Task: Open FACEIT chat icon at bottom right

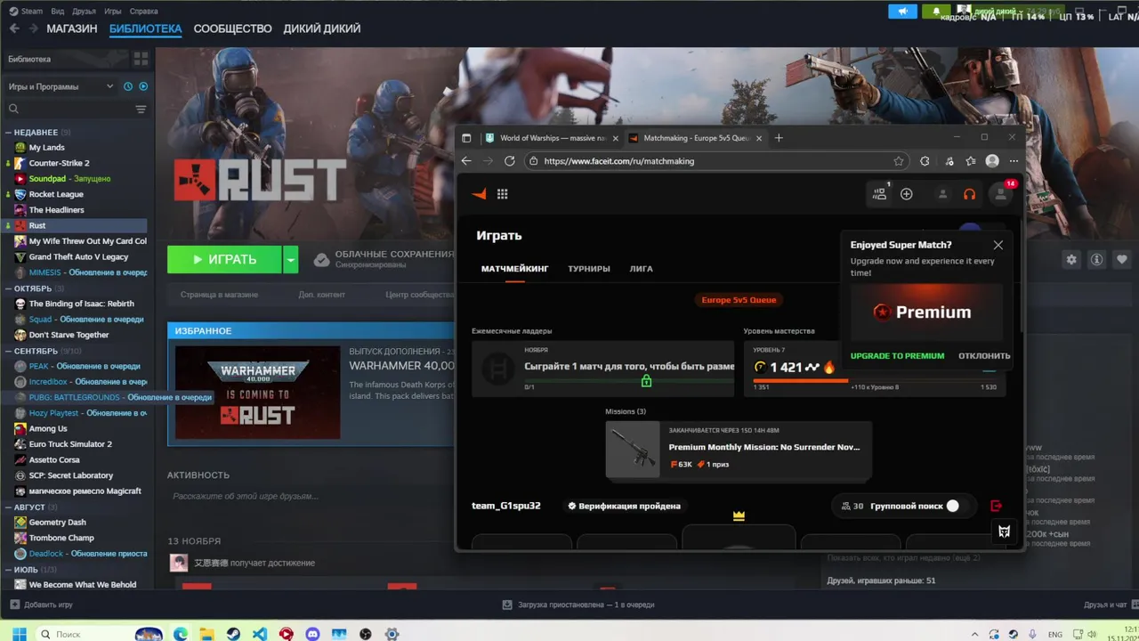Action: click(1004, 531)
